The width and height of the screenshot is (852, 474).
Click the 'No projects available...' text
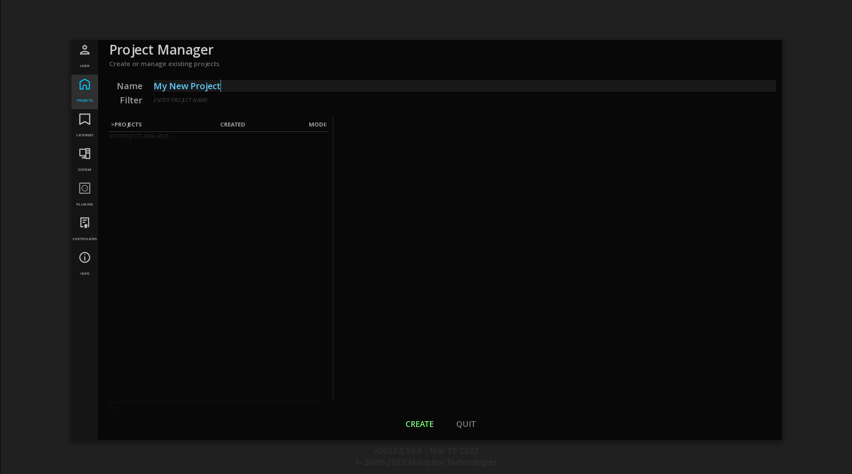tap(141, 136)
